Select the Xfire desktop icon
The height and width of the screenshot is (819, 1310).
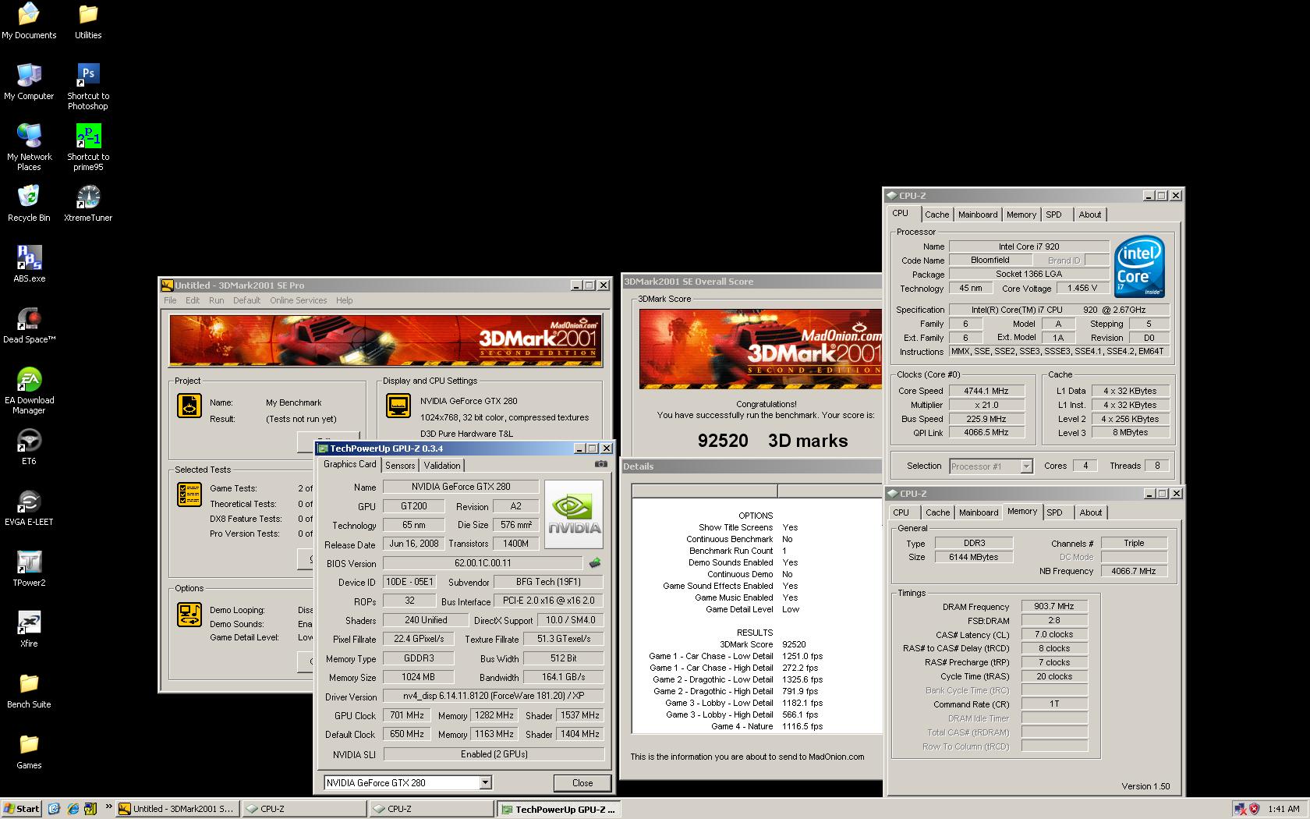(29, 629)
